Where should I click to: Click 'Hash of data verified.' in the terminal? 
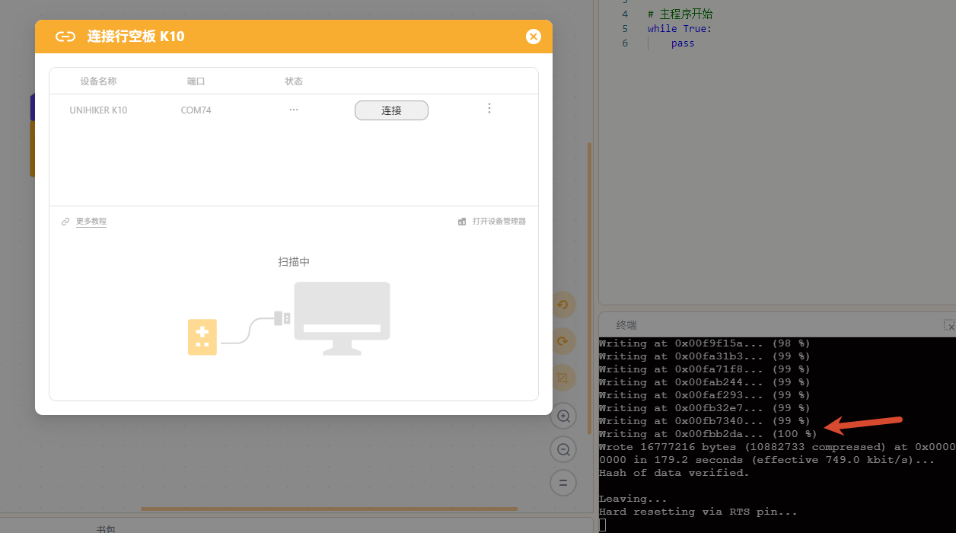(674, 473)
